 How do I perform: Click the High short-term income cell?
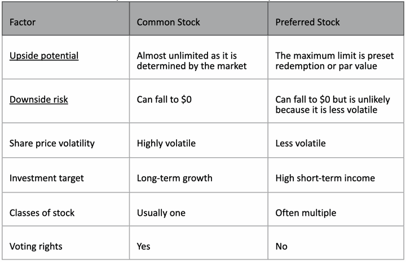coord(336,175)
